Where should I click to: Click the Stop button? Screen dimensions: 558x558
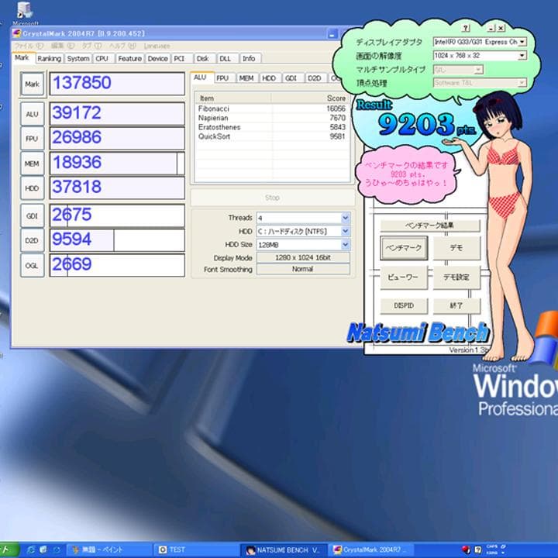click(x=273, y=198)
